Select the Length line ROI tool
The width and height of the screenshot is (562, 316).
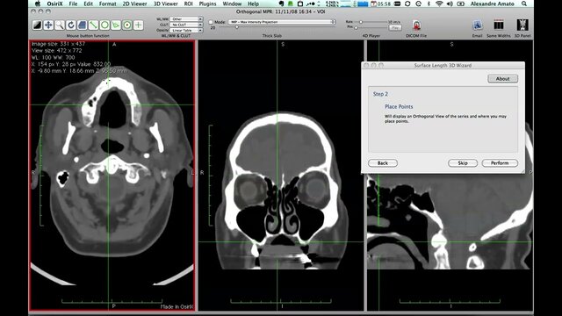click(93, 25)
